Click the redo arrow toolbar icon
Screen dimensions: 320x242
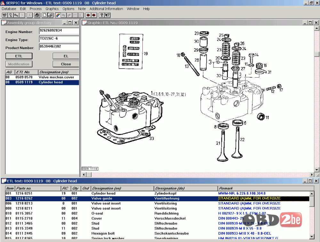click(x=69, y=15)
